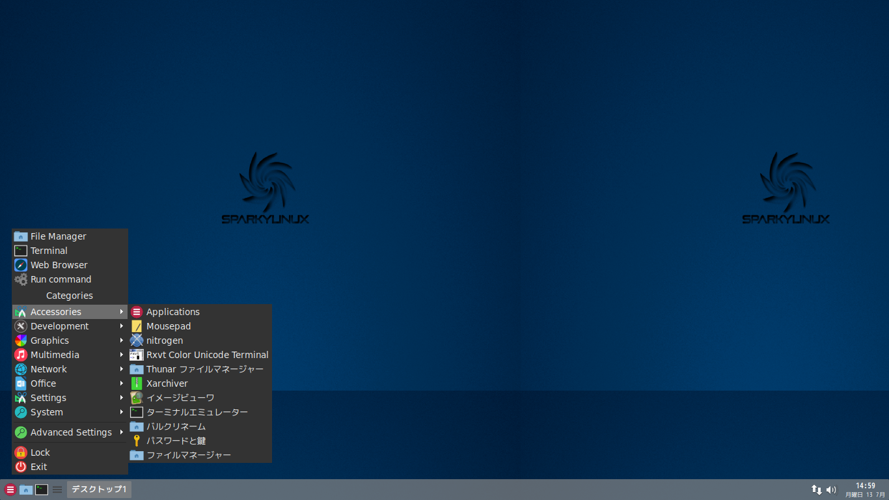Click the Rxvt terminal icon

tap(137, 355)
